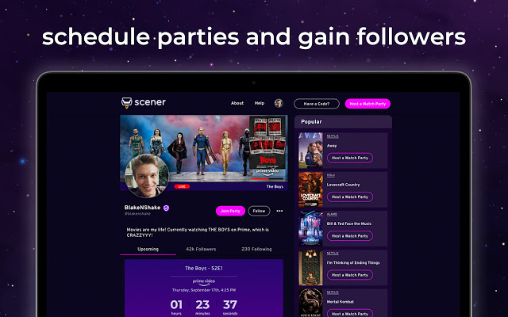Click the Have a Code? button
This screenshot has width=508, height=317.
click(317, 104)
